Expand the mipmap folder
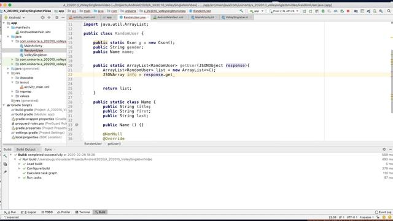 (12, 91)
